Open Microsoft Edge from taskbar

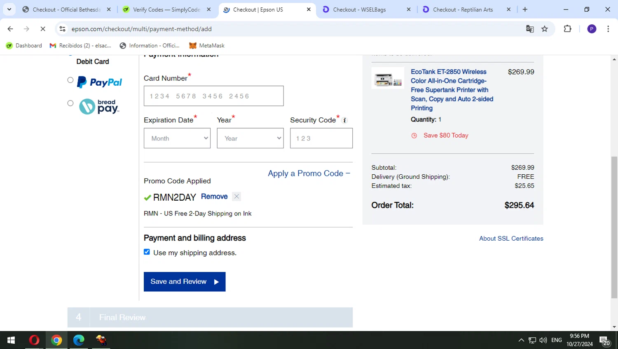pyautogui.click(x=79, y=340)
